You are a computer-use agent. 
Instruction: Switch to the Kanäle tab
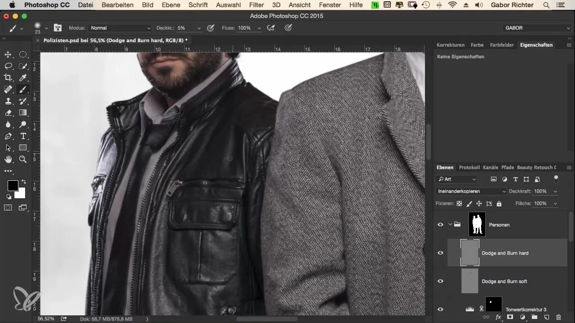click(x=490, y=167)
